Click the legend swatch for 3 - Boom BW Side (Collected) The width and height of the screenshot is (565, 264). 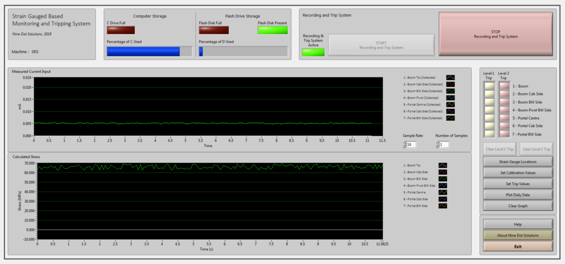click(450, 91)
